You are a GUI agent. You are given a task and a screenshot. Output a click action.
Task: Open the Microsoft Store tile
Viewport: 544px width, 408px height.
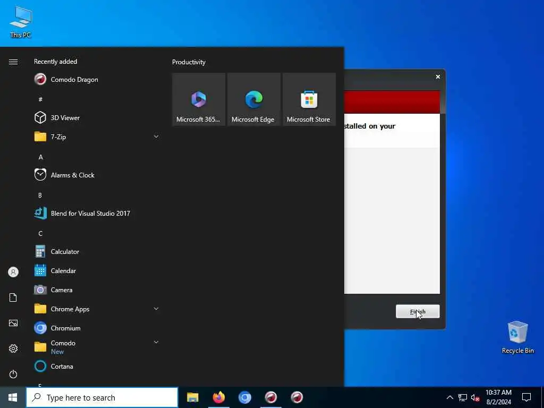click(x=309, y=99)
